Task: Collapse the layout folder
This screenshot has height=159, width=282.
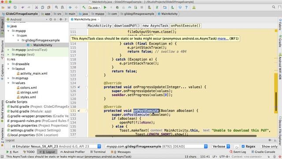Action: coord(8,69)
